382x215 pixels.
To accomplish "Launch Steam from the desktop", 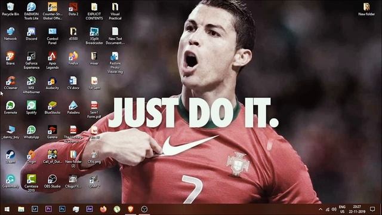I will [x=11, y=156].
